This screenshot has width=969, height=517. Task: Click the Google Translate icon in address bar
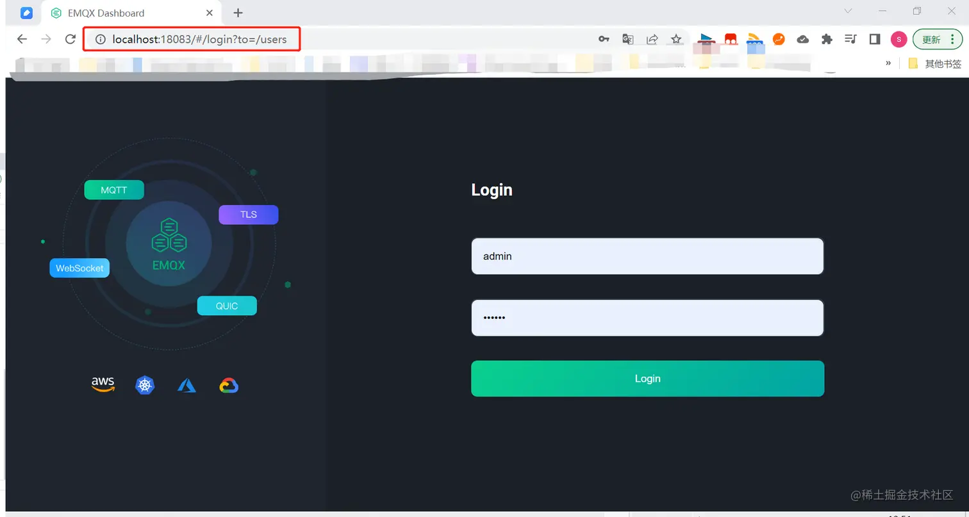point(628,39)
